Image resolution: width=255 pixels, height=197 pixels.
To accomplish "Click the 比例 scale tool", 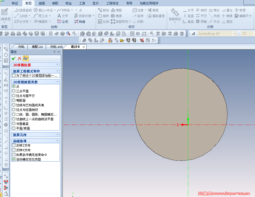I will pyautogui.click(x=103, y=21).
